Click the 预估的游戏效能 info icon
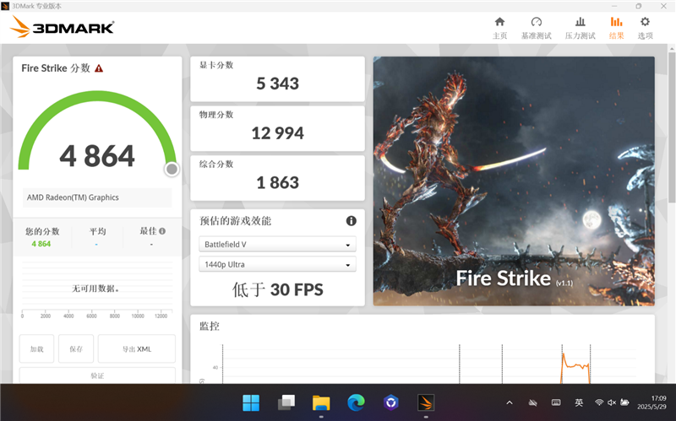This screenshot has height=421, width=676. coord(352,221)
